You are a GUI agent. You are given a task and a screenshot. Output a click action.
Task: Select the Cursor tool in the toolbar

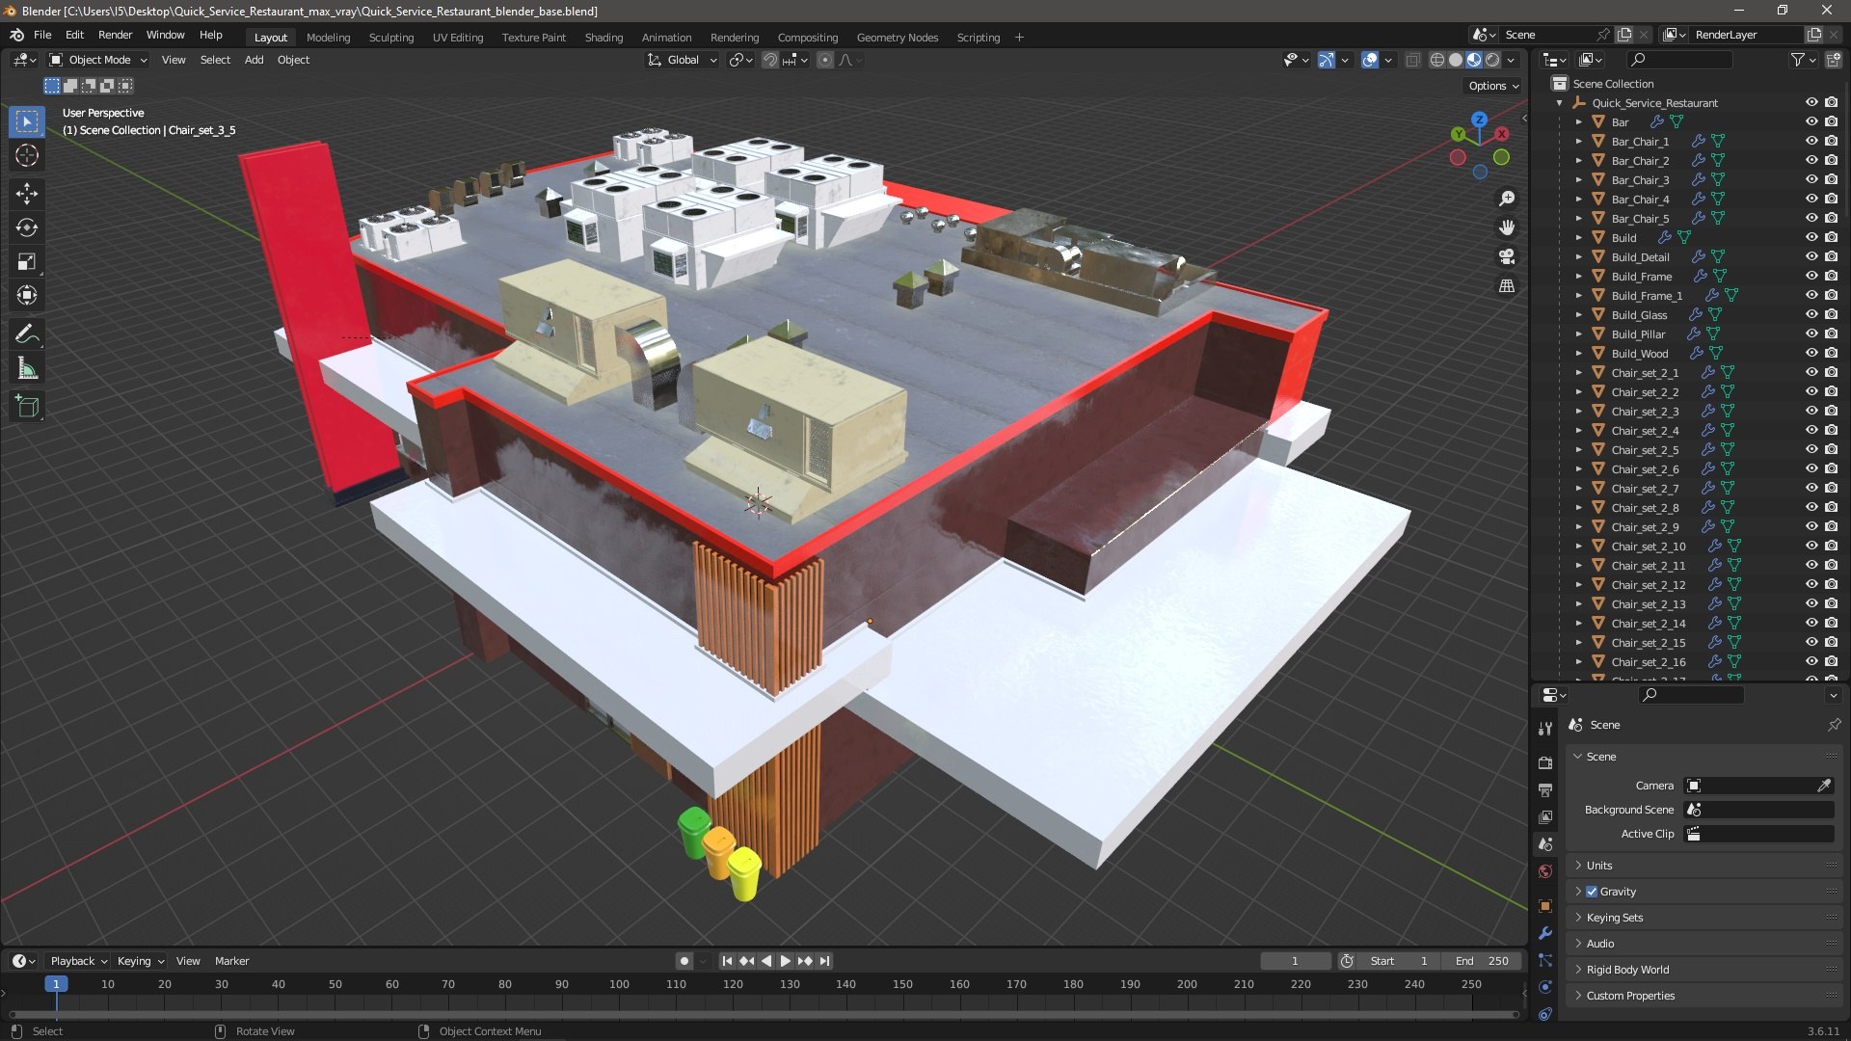pyautogui.click(x=27, y=155)
